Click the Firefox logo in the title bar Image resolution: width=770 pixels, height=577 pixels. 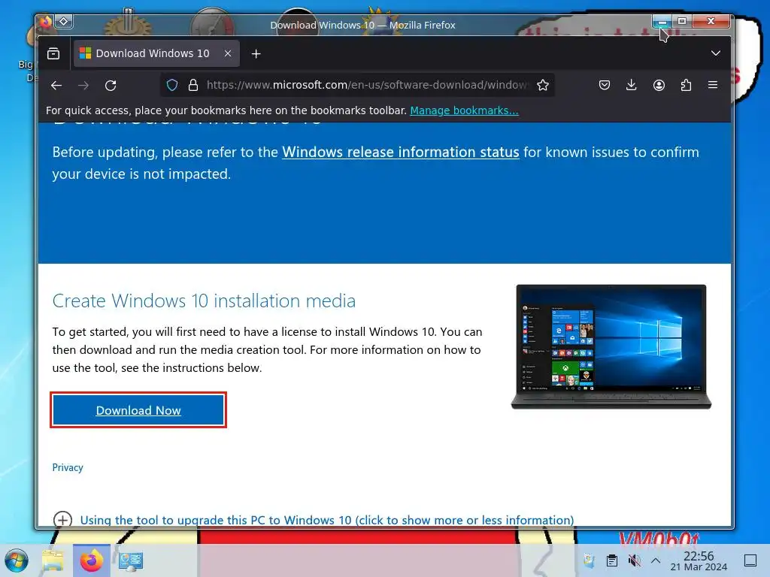46,22
